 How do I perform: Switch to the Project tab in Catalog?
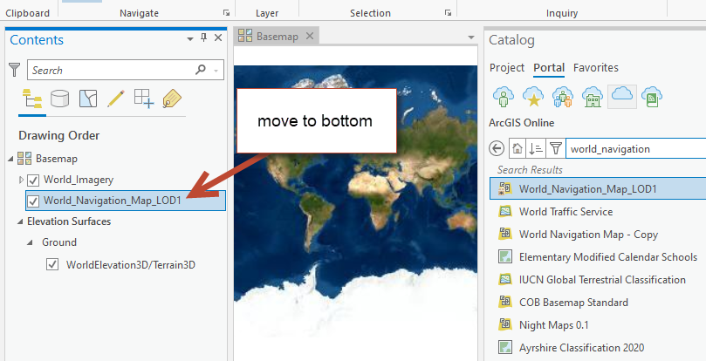(507, 67)
